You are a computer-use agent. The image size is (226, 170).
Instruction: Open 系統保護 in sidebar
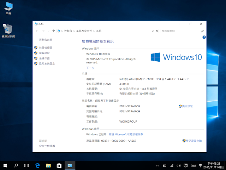click(x=44, y=58)
